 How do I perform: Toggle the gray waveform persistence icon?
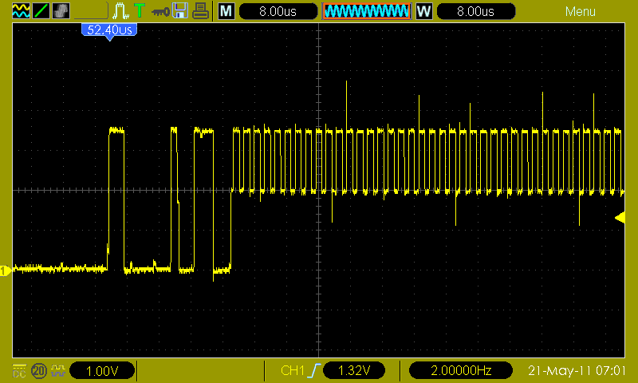pyautogui.click(x=61, y=11)
